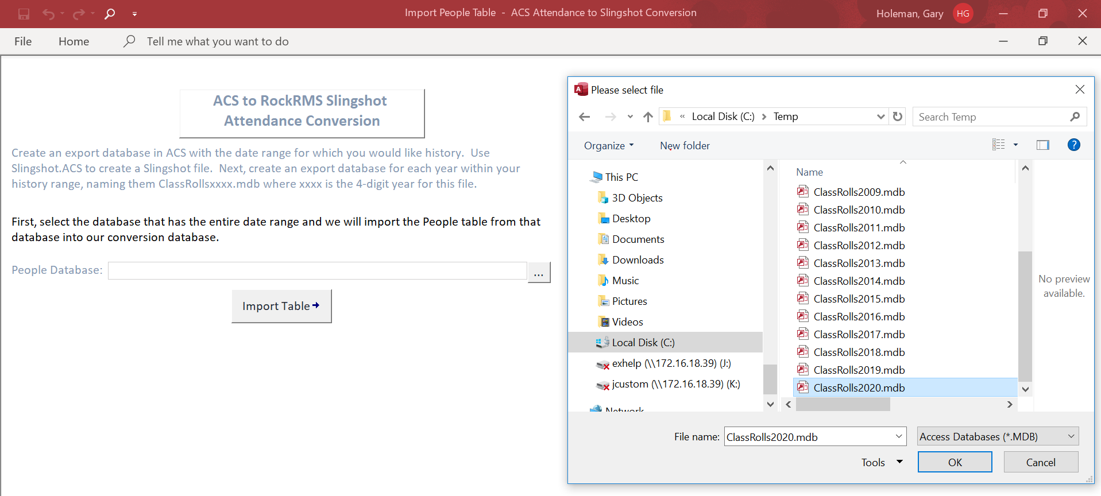
Task: Open the Home tab
Action: pos(74,41)
